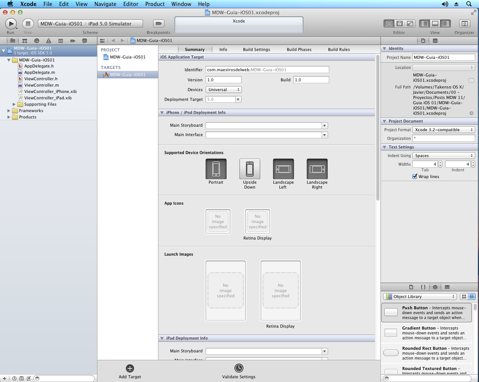Click the Breakpoints toolbar icon
This screenshot has height=382, width=479.
[x=159, y=24]
